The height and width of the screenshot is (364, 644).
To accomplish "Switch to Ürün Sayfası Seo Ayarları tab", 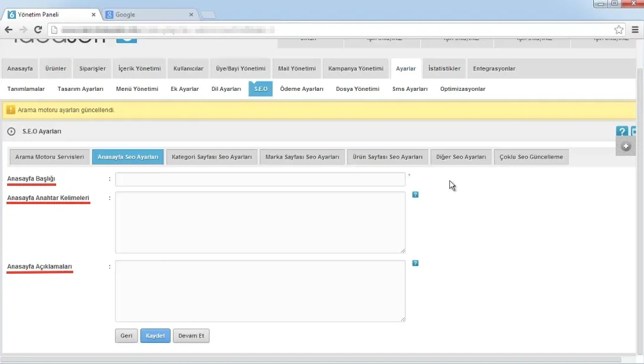I will [387, 157].
